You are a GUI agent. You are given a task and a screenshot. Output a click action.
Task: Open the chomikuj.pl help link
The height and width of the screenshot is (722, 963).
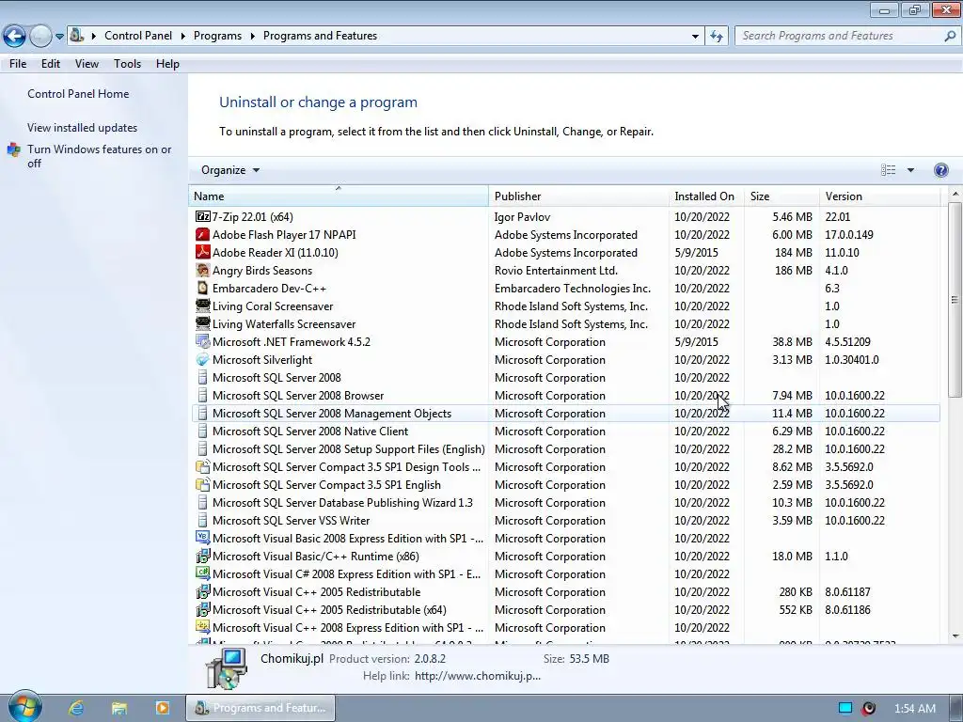pos(477,676)
